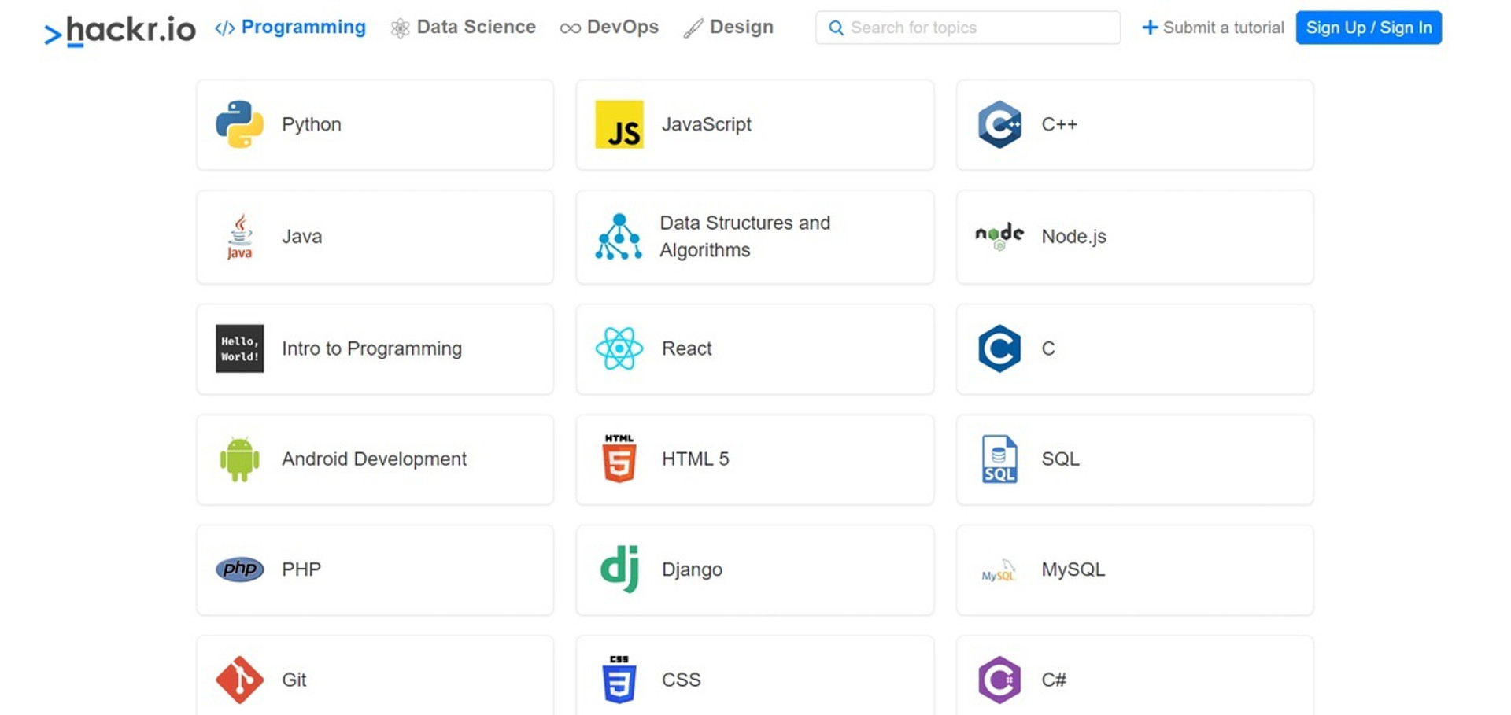Open the MySQL topic label
Screen dimensions: 1511x715
[x=1073, y=569]
